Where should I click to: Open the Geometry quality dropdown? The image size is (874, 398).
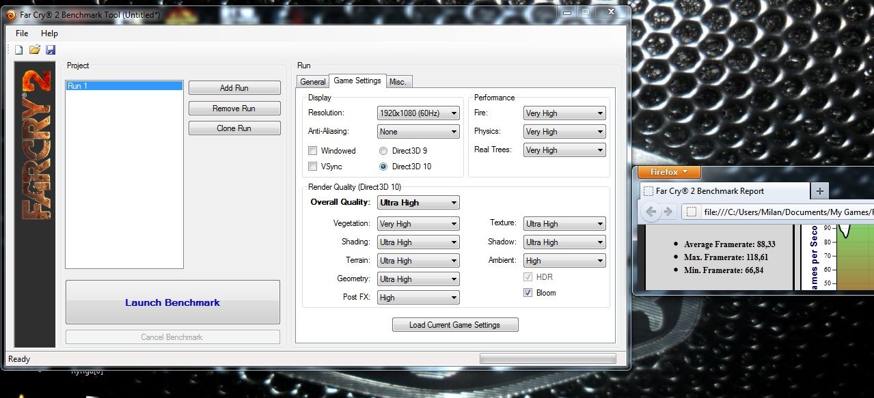pyautogui.click(x=418, y=279)
